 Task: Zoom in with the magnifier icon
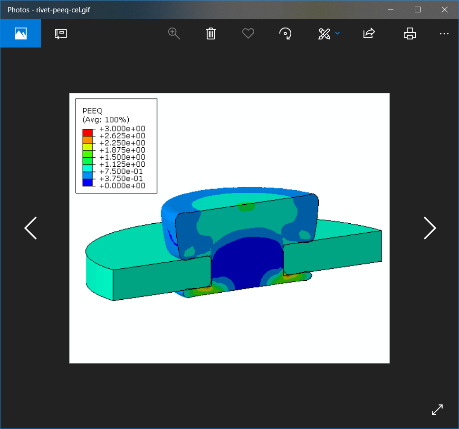[x=174, y=33]
